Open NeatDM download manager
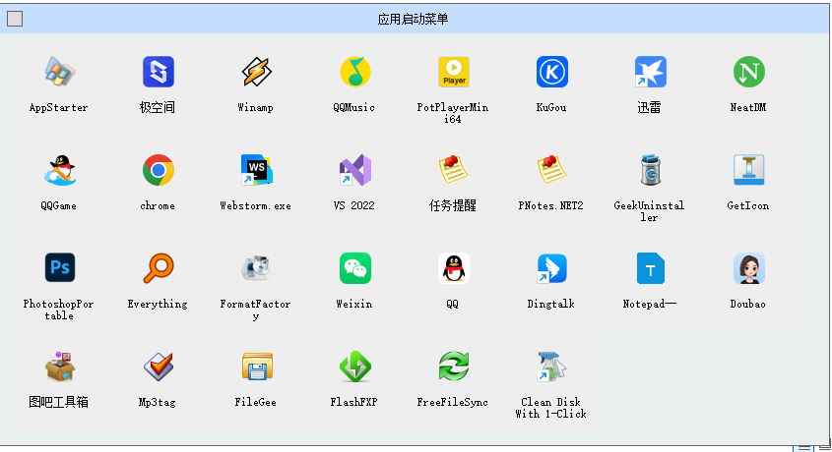Viewport: 832px width, 452px height. tap(748, 72)
